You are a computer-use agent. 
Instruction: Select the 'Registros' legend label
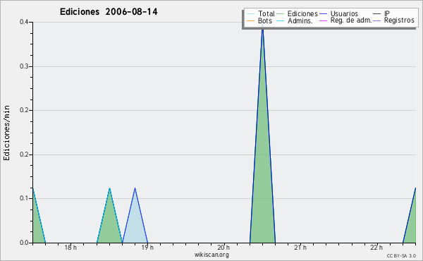[x=399, y=20]
